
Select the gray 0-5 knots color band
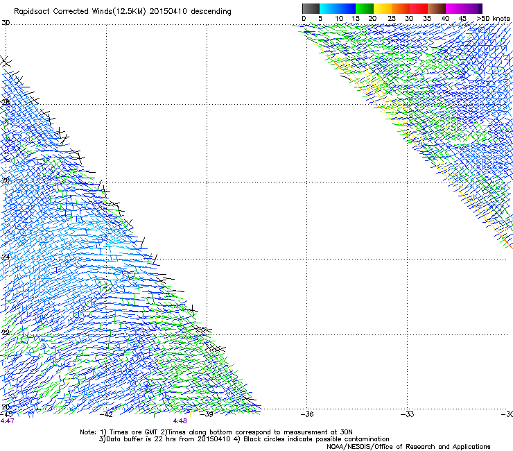tap(311, 8)
